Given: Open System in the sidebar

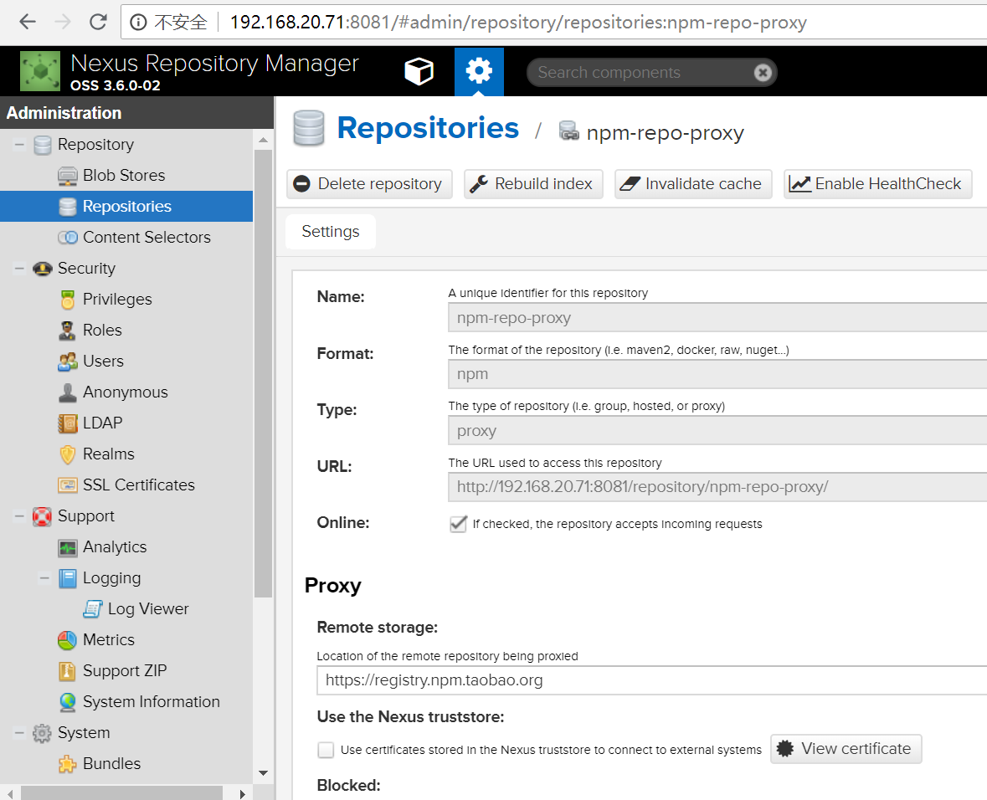Looking at the screenshot, I should tap(84, 733).
